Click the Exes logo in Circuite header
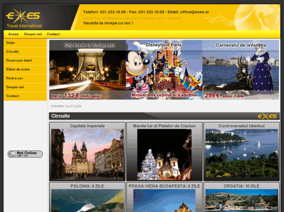 coord(267,116)
